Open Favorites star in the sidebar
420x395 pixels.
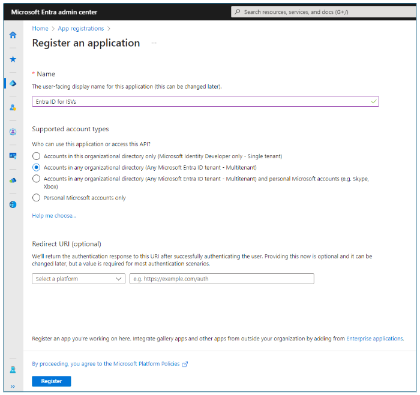pyautogui.click(x=13, y=59)
